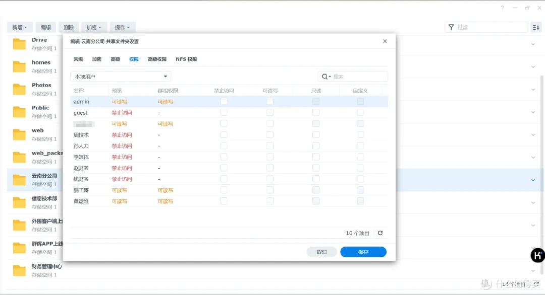This screenshot has height=295, width=545.
Task: Click the Drive folder icon
Action: 19,44
